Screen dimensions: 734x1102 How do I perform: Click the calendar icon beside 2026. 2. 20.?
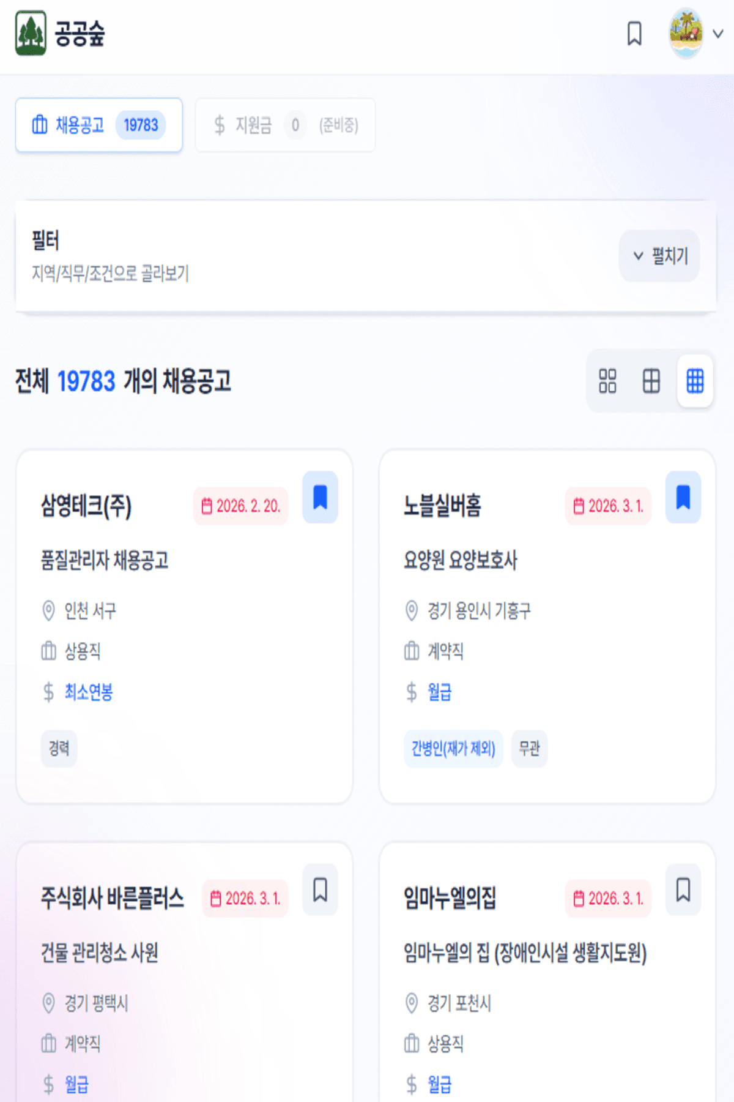[x=206, y=504]
